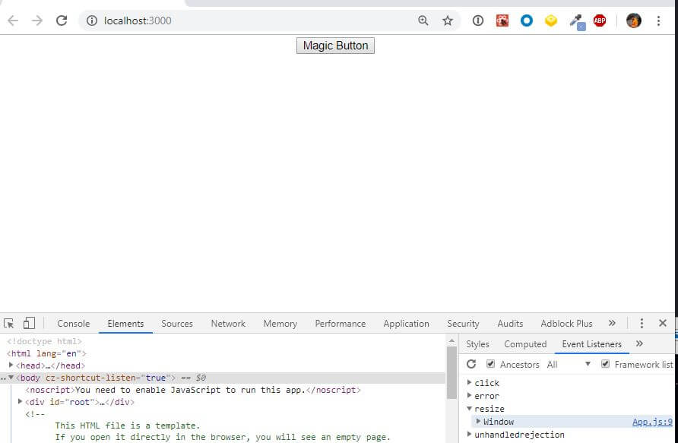Expand the error event listeners
Screen dimensions: 678x443
pos(469,395)
